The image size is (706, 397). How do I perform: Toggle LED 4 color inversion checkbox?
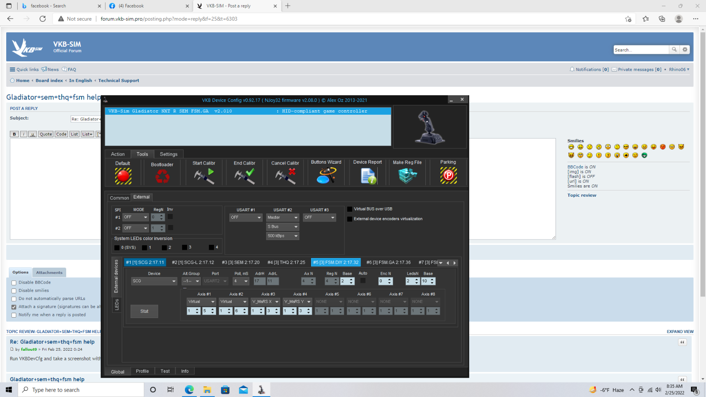coord(211,247)
